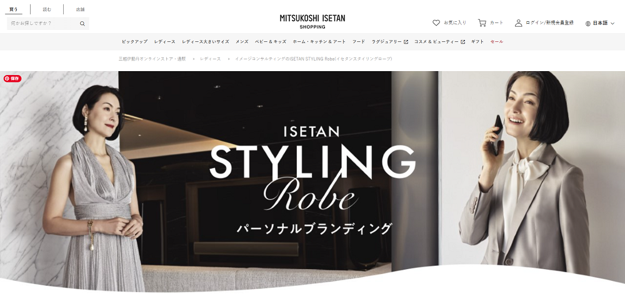Click the search magnifier icon
This screenshot has width=625, height=294.
82,24
